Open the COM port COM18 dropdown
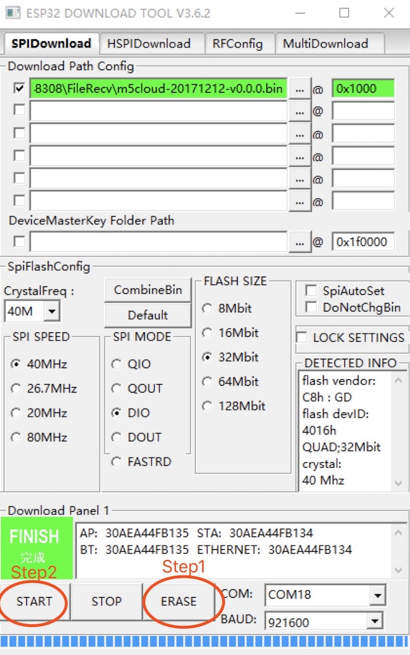The image size is (410, 655). 377,595
